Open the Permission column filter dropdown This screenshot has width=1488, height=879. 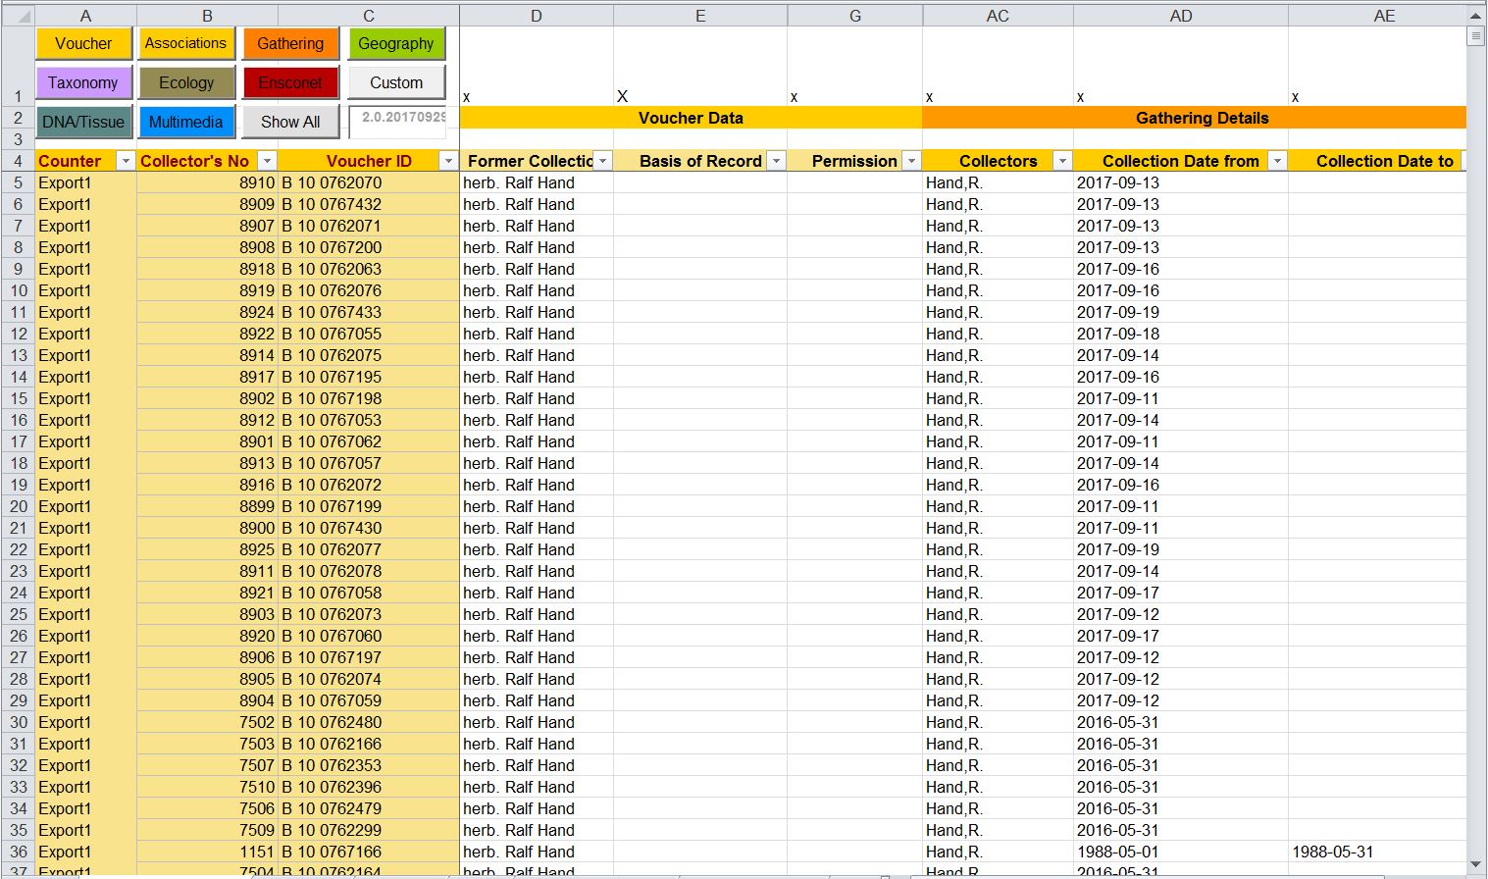click(x=911, y=161)
